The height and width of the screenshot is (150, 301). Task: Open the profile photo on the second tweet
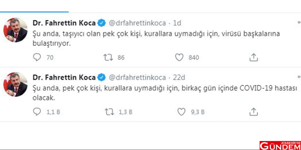coord(15,85)
